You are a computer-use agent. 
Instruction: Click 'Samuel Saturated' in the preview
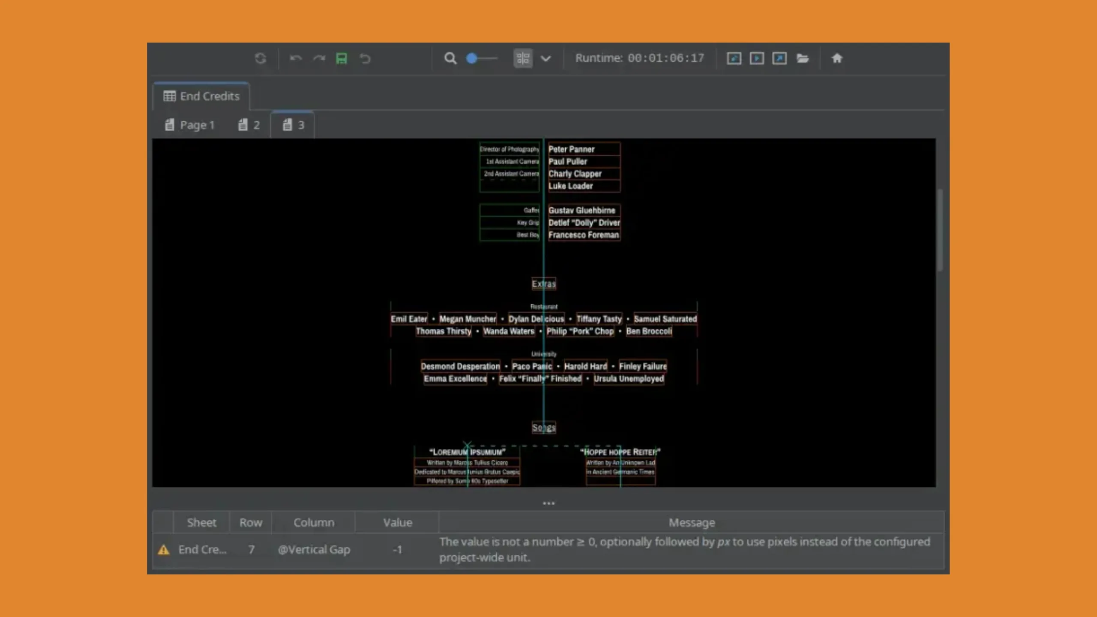(665, 319)
